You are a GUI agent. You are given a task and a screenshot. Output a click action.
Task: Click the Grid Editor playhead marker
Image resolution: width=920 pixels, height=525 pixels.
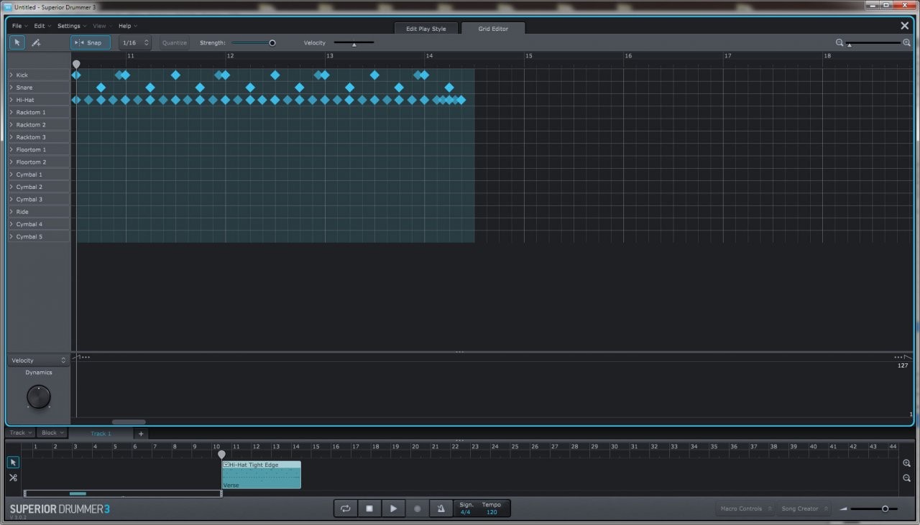tap(76, 64)
